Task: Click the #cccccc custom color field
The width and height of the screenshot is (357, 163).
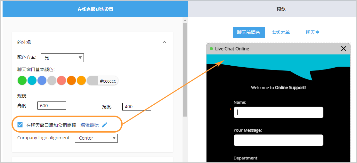Action: 102,81
